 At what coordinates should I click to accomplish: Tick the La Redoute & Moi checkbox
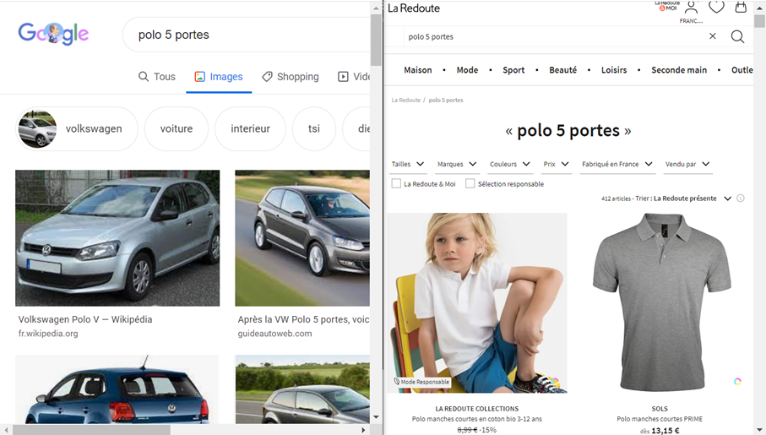tap(396, 183)
